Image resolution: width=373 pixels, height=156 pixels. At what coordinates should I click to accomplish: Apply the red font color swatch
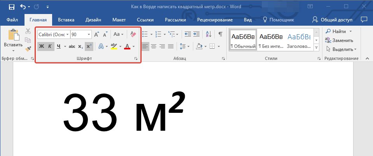click(x=127, y=47)
